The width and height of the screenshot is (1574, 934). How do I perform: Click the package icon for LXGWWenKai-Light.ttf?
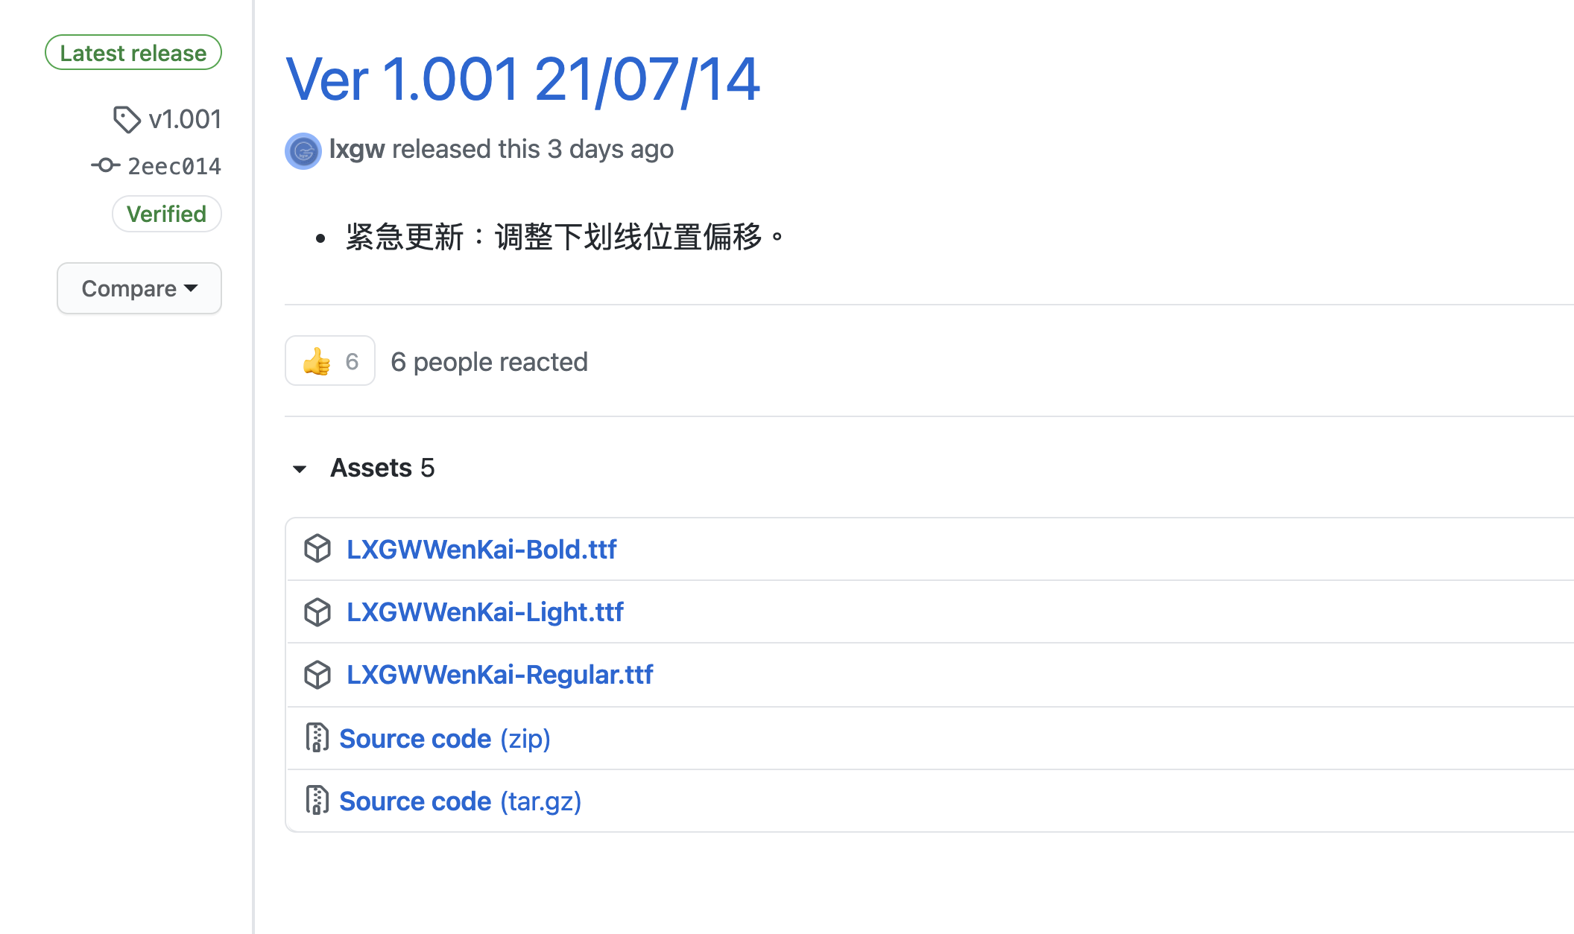317,612
